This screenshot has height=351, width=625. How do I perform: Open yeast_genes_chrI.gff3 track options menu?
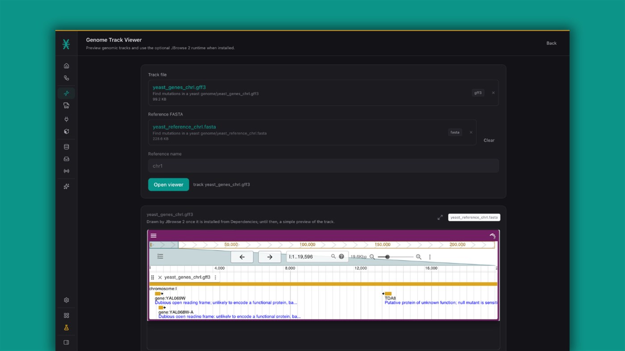pos(215,277)
